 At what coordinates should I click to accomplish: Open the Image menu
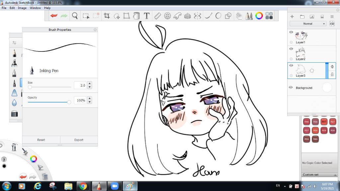click(x=22, y=8)
